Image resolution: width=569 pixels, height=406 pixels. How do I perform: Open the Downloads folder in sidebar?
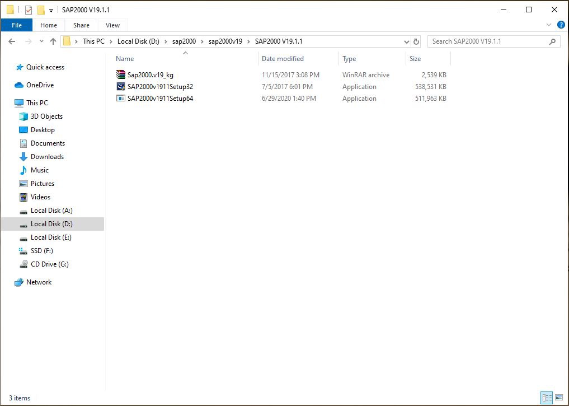pyautogui.click(x=47, y=156)
